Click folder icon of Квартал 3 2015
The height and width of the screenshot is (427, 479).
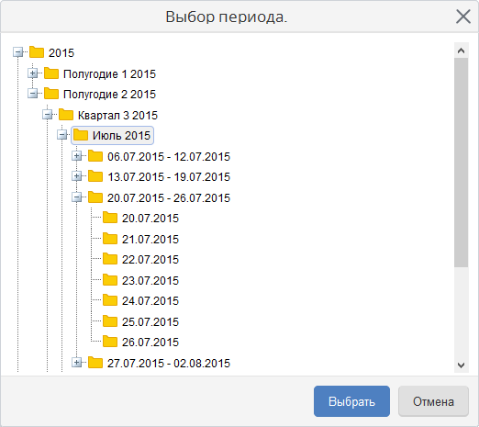coord(66,115)
